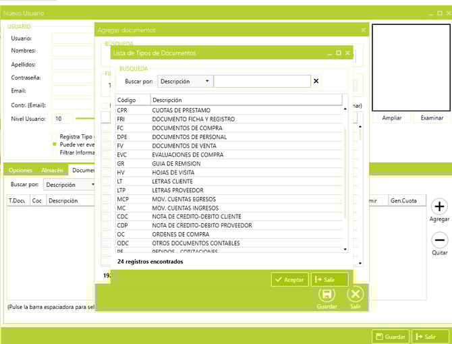Click the Aceptar button
This screenshot has height=344, width=452.
[290, 279]
